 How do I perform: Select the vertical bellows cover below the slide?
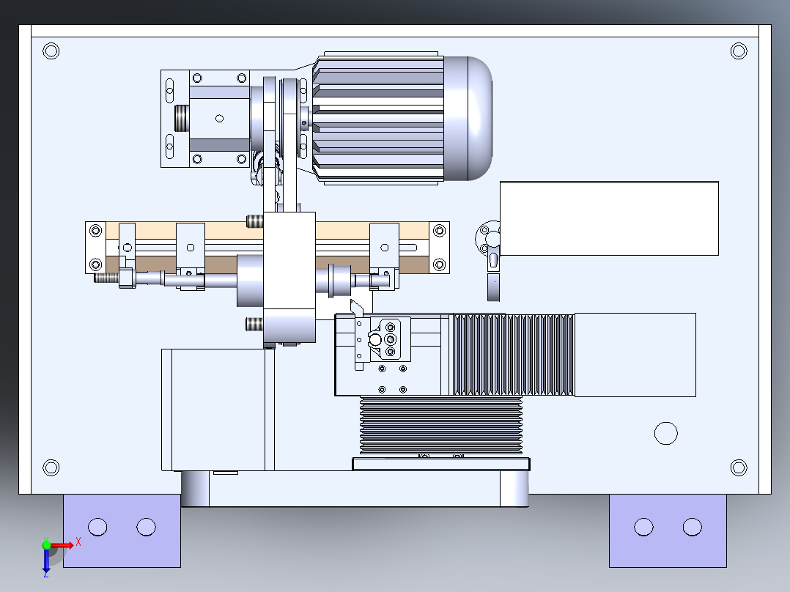click(x=441, y=426)
